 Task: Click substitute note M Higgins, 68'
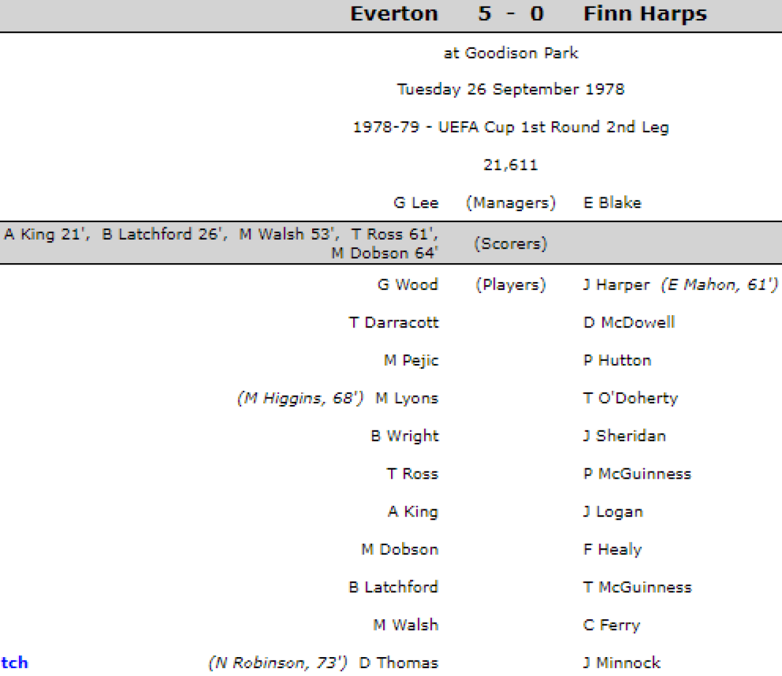coord(300,398)
